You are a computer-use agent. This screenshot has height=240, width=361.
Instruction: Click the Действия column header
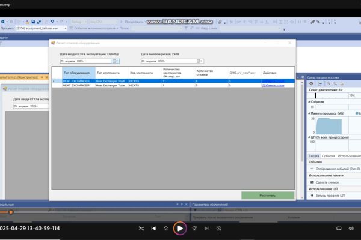coord(277,73)
